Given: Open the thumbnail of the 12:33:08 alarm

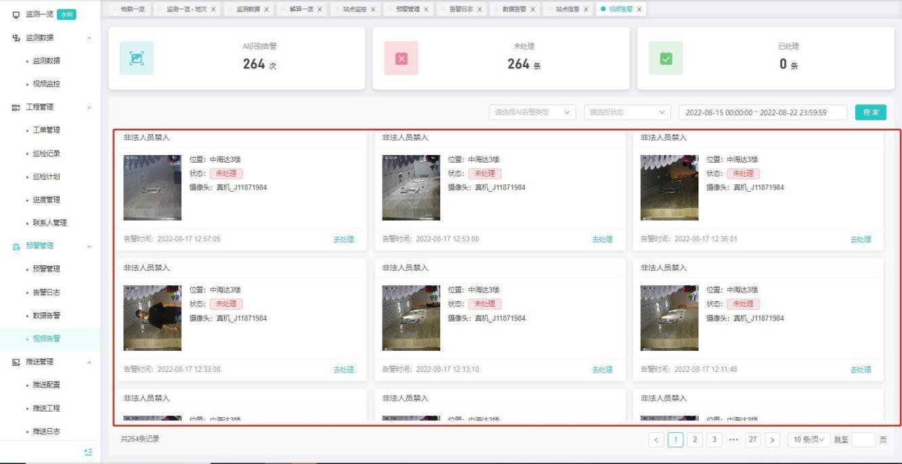Looking at the screenshot, I should pyautogui.click(x=152, y=318).
